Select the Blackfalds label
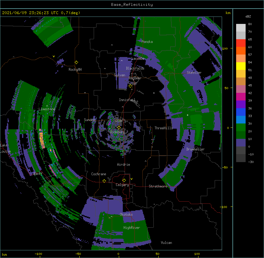Viewport: 264px width, 258px height. click(x=135, y=68)
